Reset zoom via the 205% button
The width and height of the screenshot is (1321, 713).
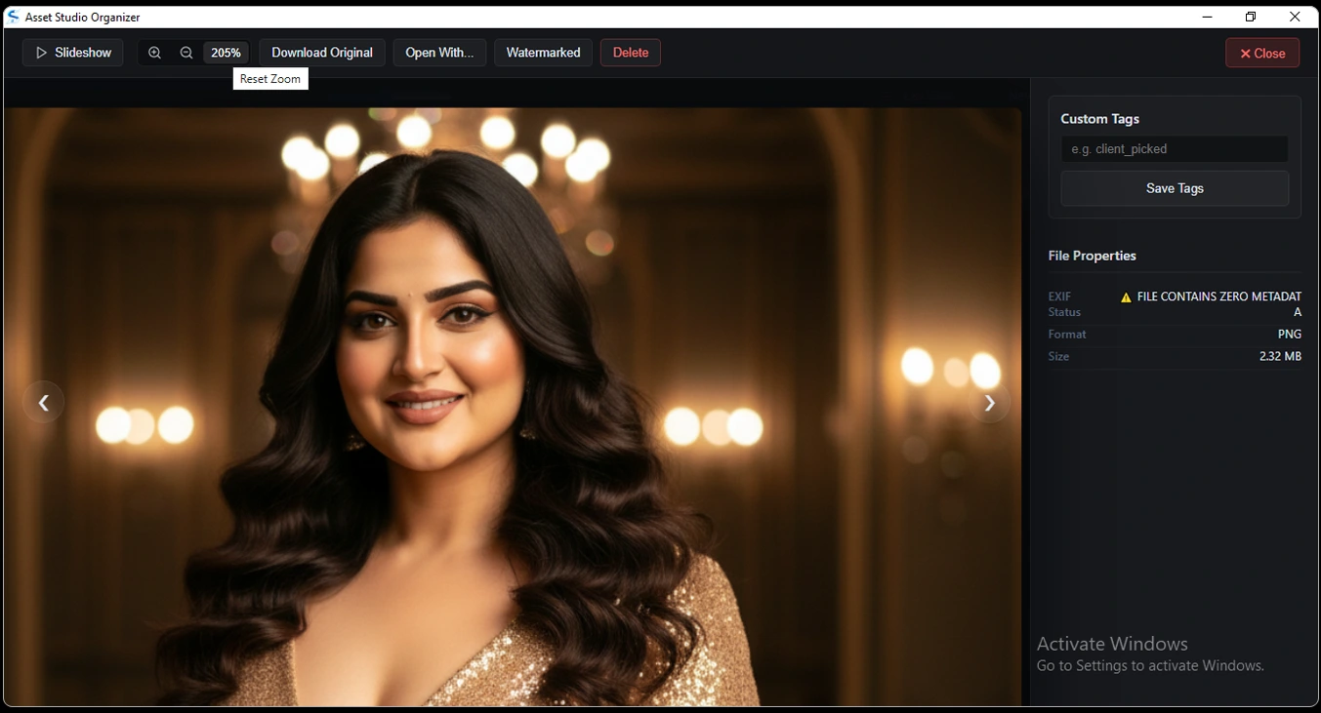point(226,53)
